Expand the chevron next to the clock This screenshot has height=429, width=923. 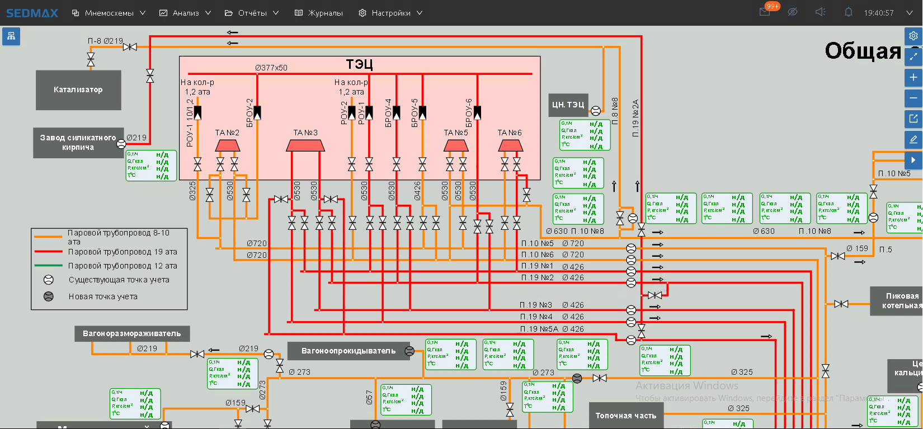[x=910, y=13]
